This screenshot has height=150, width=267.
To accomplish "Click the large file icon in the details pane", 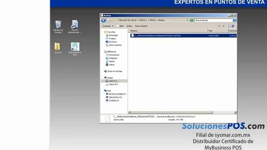I will pyautogui.click(x=107, y=118).
